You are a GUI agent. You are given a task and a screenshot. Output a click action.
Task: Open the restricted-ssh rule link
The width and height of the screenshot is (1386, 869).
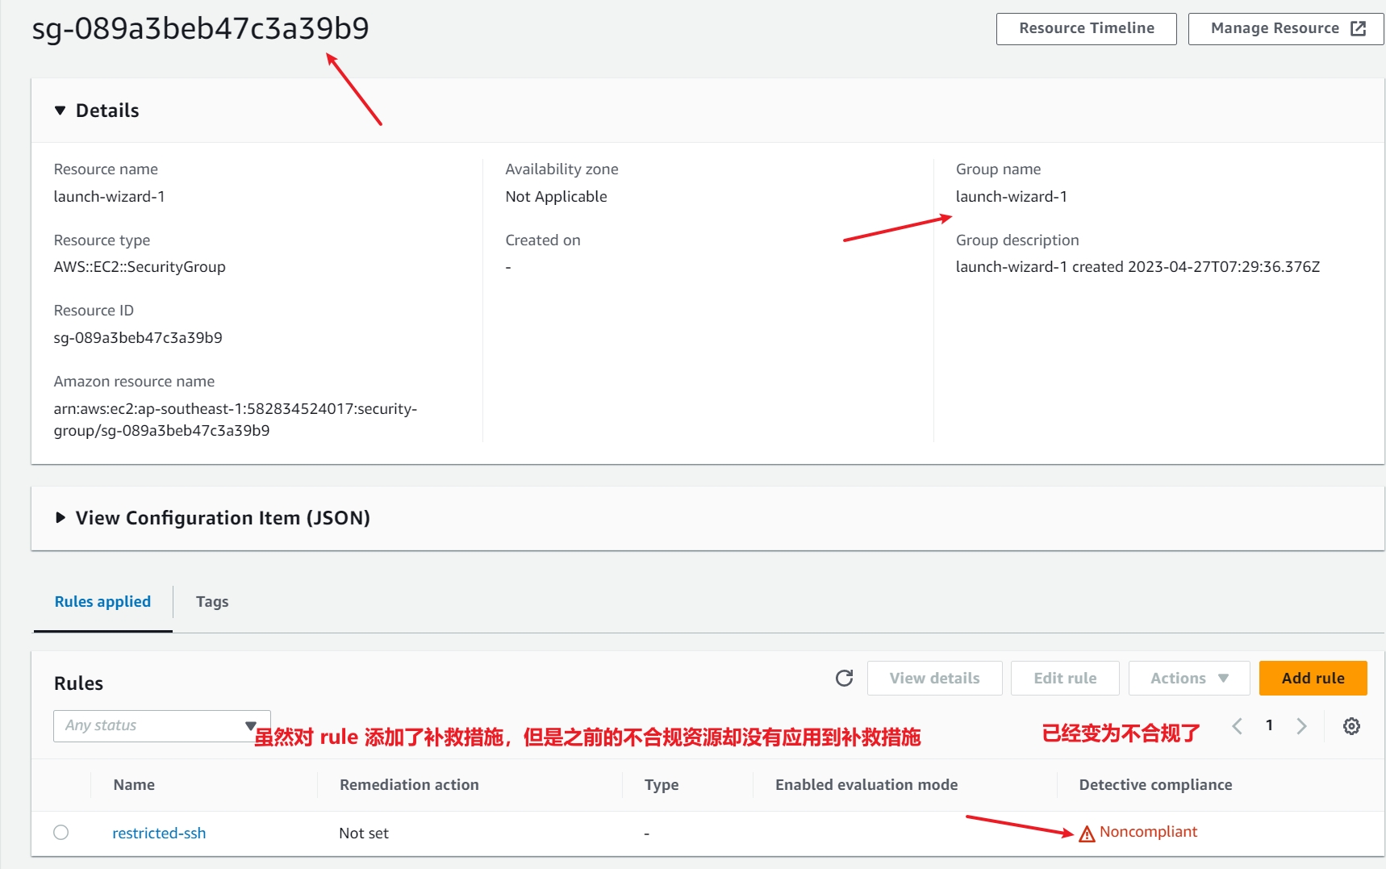pos(159,833)
